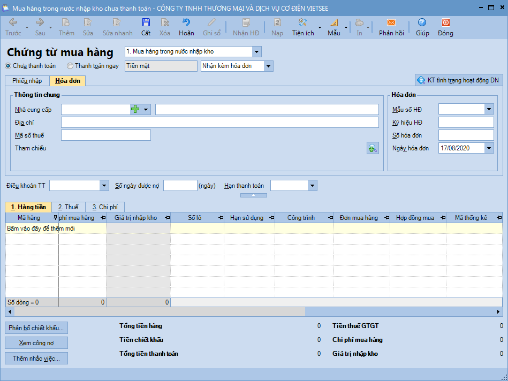Open the Nhận kèm hóa đơn dropdown

[x=268, y=66]
